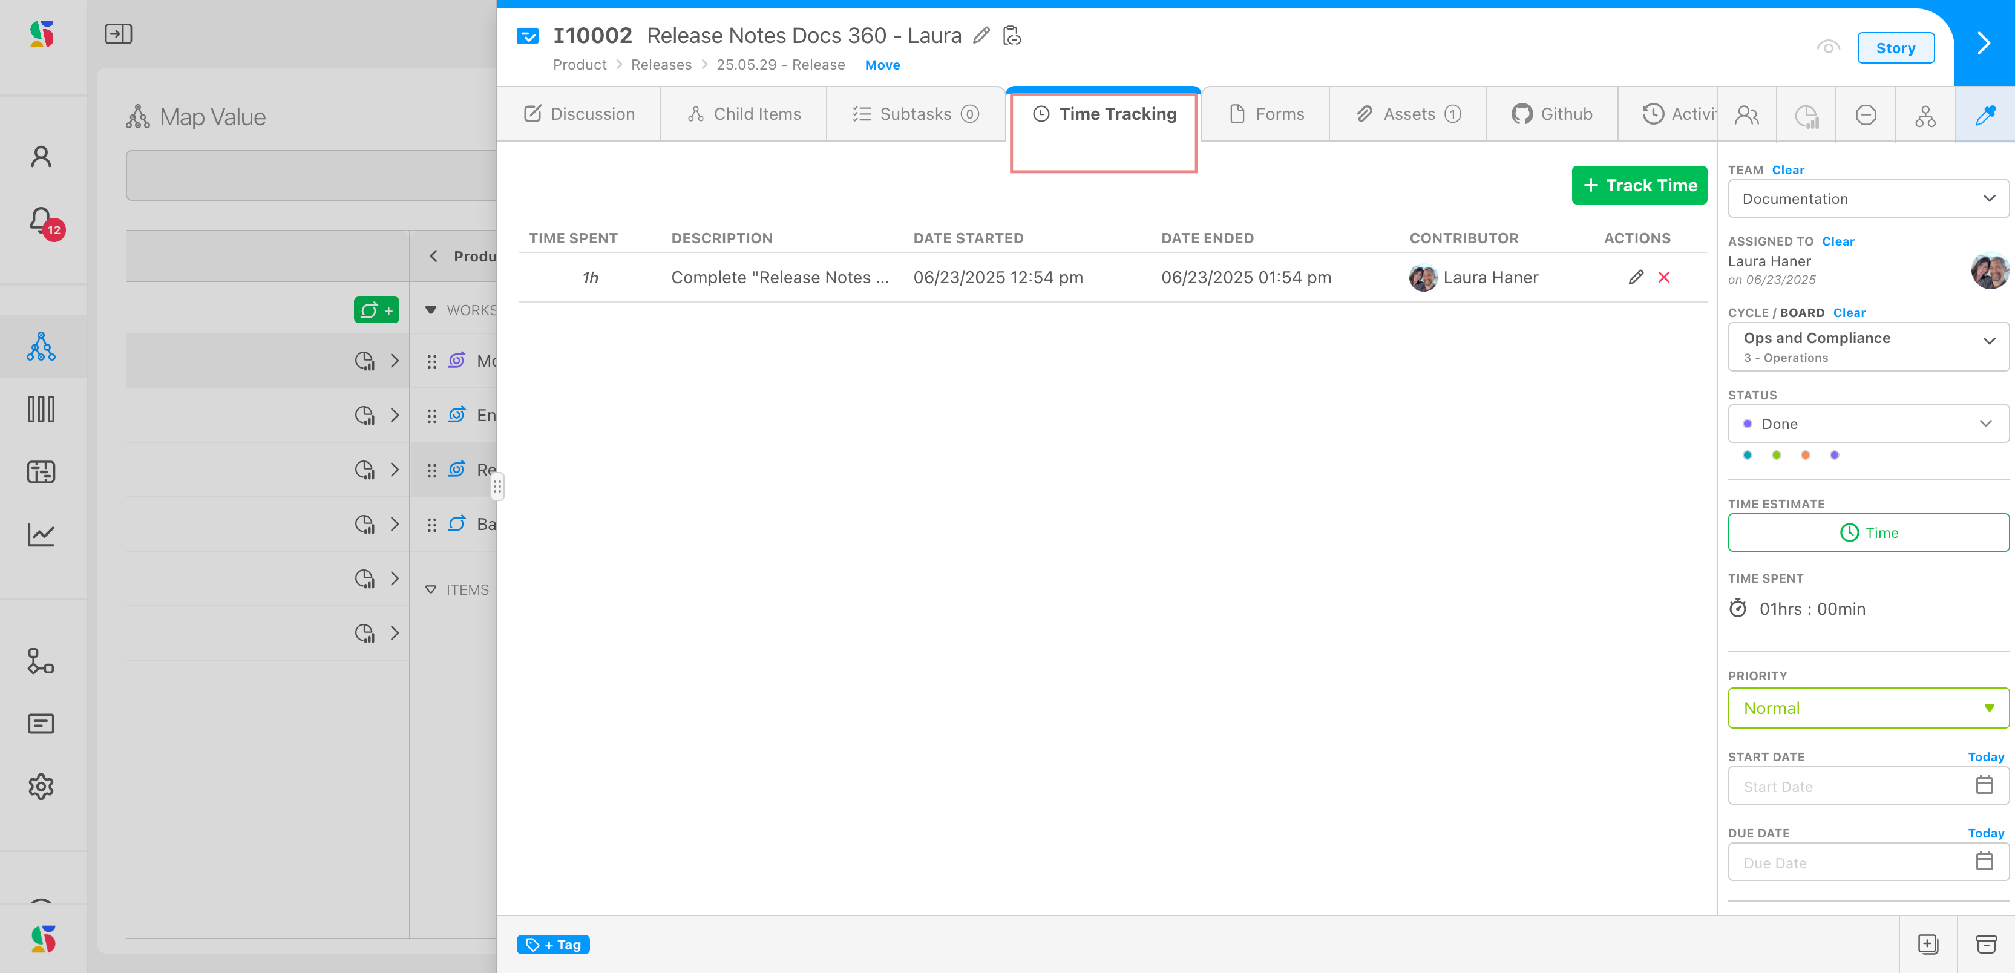Viewport: 2015px width, 973px height.
Task: Delete the 1h time entry
Action: click(1664, 277)
